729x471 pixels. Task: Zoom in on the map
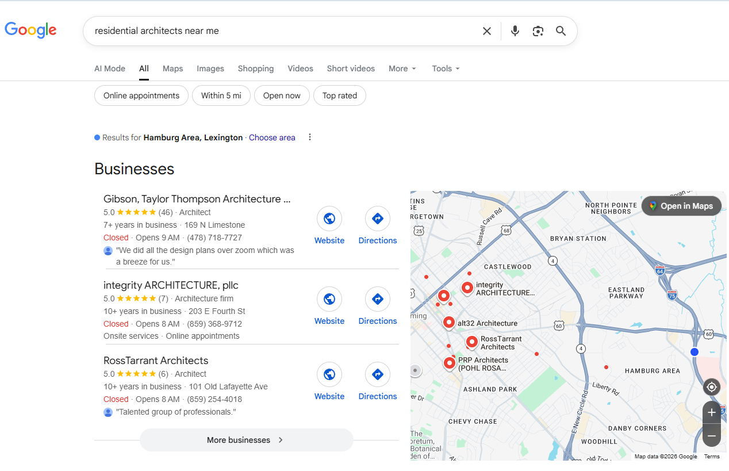click(712, 412)
